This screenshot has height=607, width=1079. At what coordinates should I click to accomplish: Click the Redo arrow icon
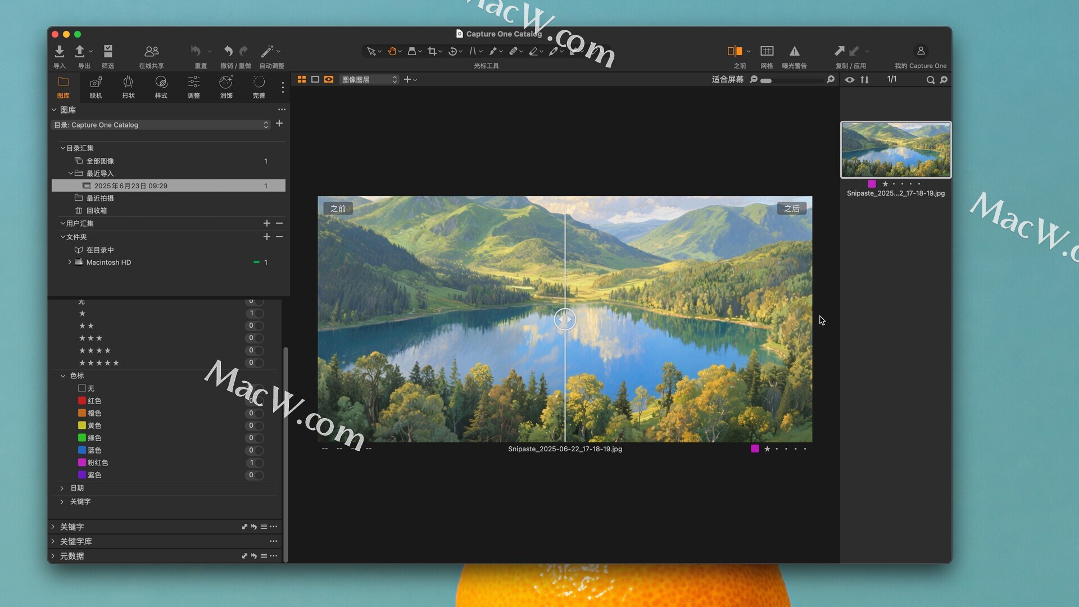tap(243, 51)
